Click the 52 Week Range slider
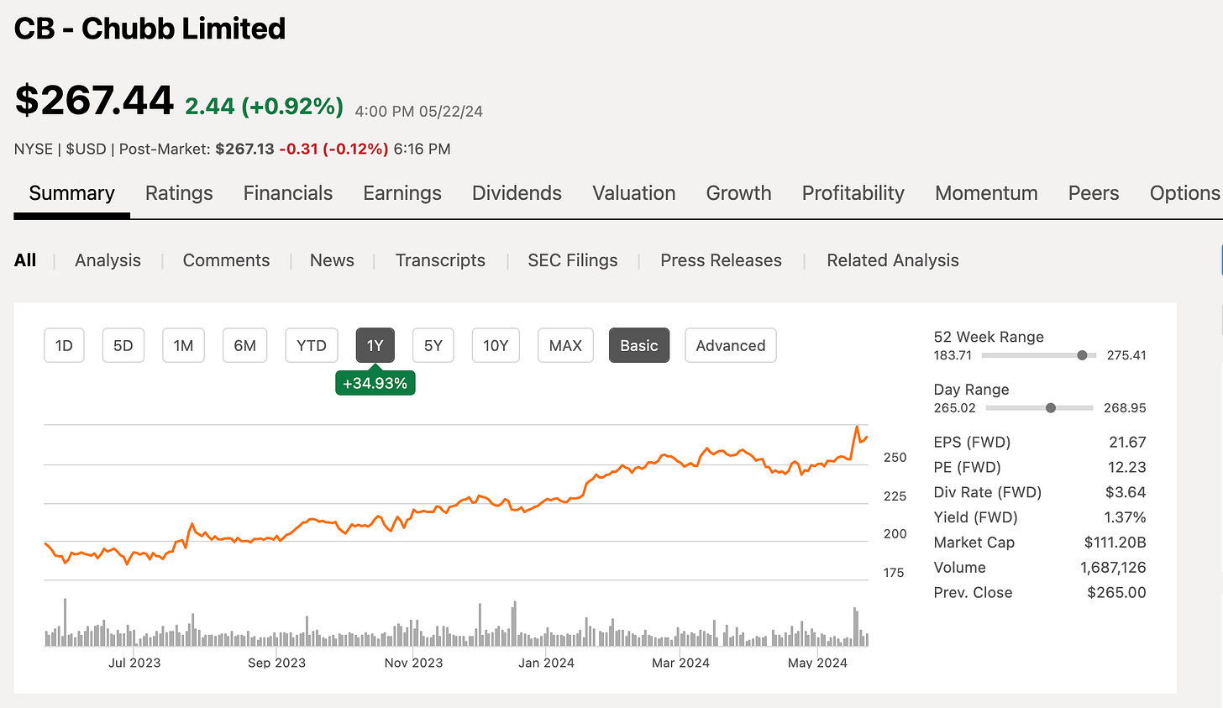 tap(1039, 355)
